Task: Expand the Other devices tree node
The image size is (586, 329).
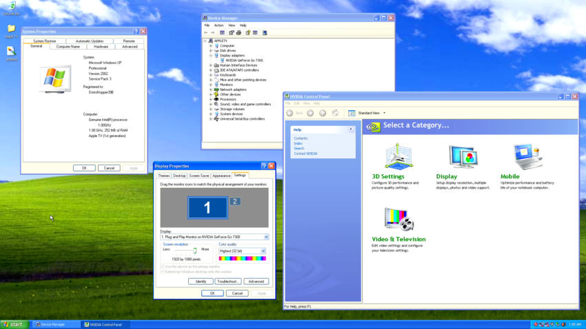Action: coord(211,95)
